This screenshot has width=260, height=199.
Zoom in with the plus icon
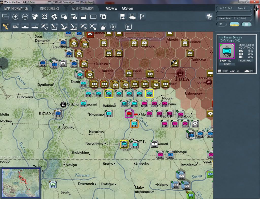[15, 17]
